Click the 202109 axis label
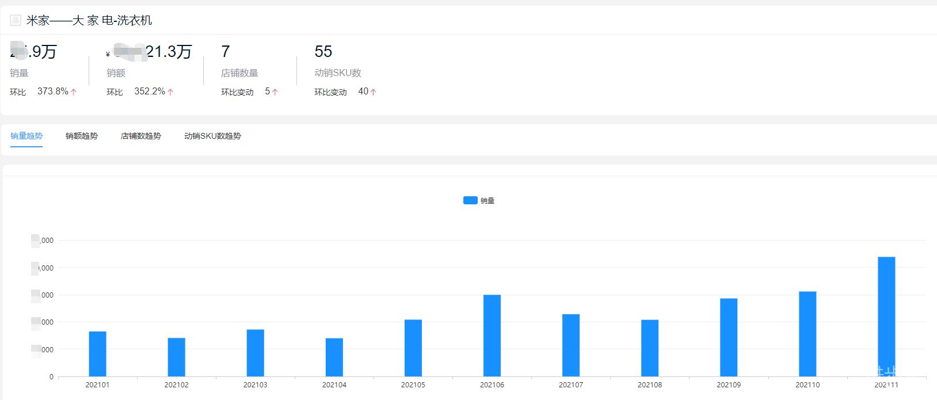This screenshot has height=400, width=937. (729, 384)
